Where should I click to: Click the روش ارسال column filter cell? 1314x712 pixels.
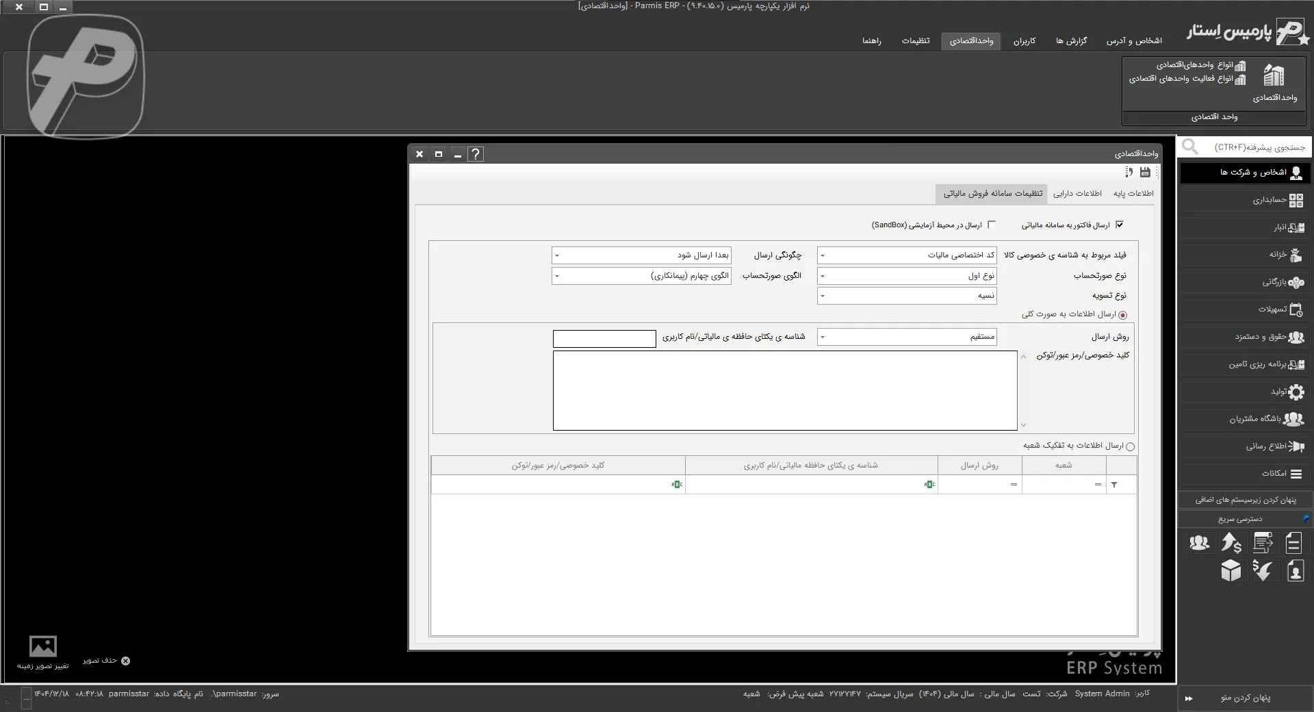click(979, 485)
